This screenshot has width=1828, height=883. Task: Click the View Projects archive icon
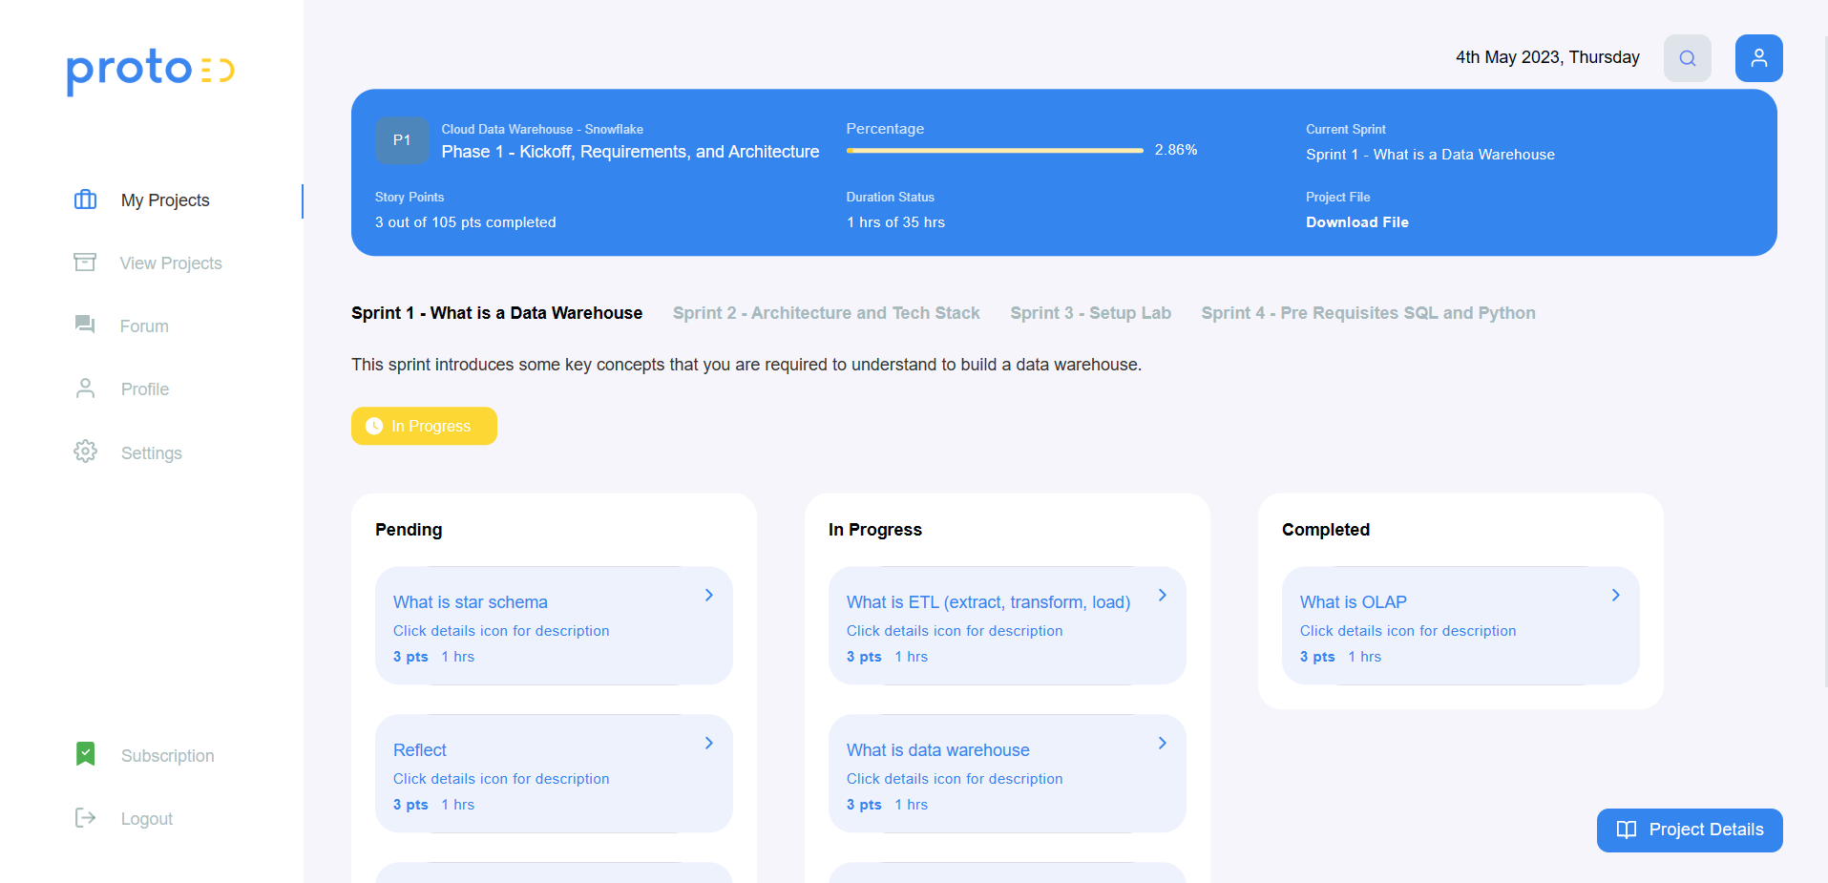click(x=85, y=263)
